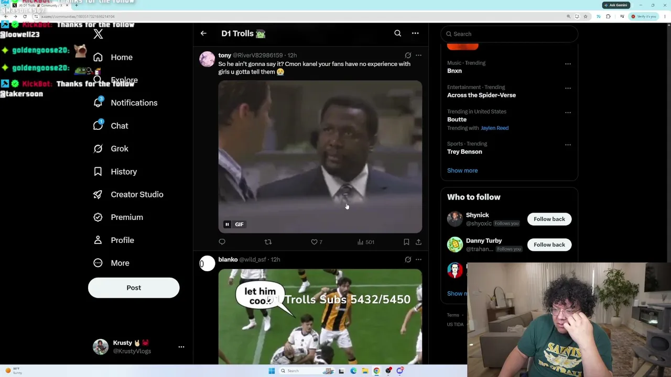671x377 pixels.
Task: Follow back Shynick
Action: 549,219
